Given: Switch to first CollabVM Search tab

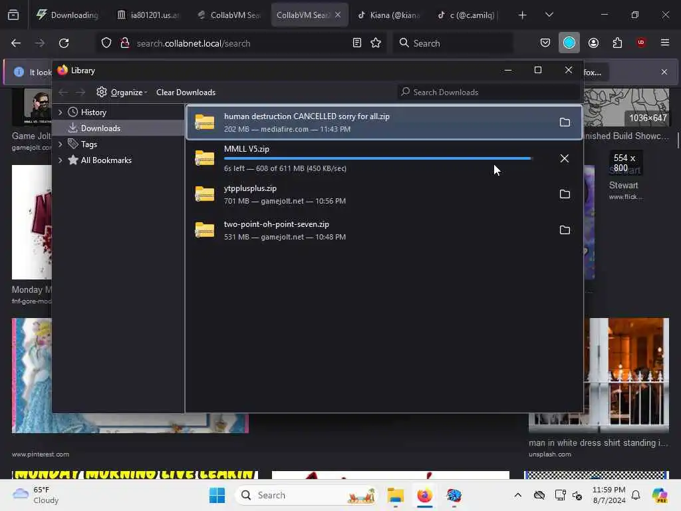Looking at the screenshot, I should 229,15.
